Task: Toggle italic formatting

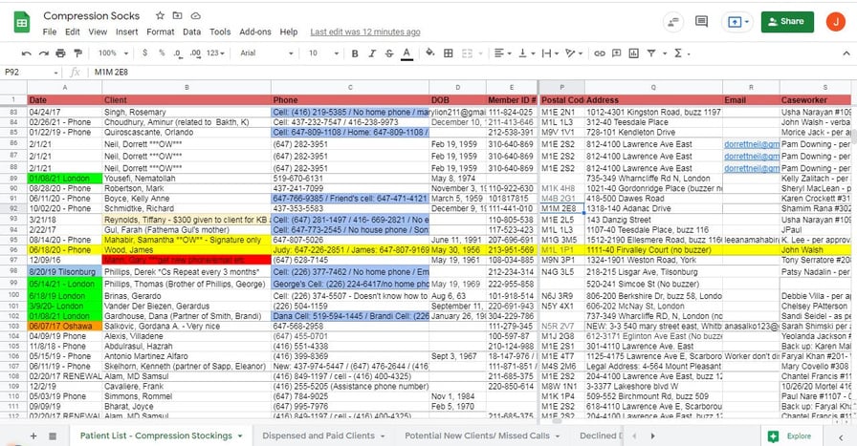Action: [369, 53]
